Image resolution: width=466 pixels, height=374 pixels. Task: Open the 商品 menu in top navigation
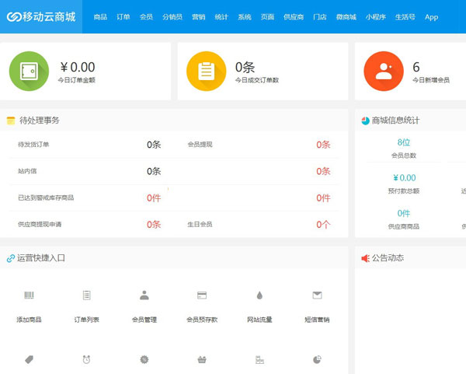click(x=100, y=17)
